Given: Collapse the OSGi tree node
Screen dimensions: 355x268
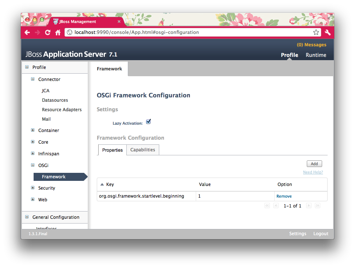Looking at the screenshot, I should coord(33,165).
